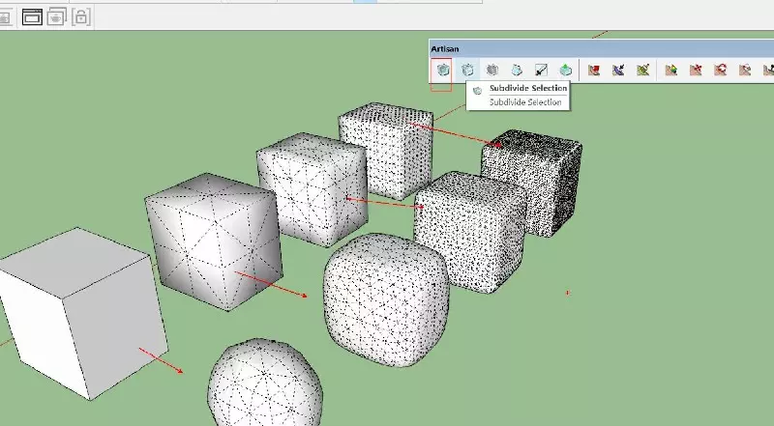Select the sphere-like subdivided mesh
The image size is (774, 426).
[265, 383]
